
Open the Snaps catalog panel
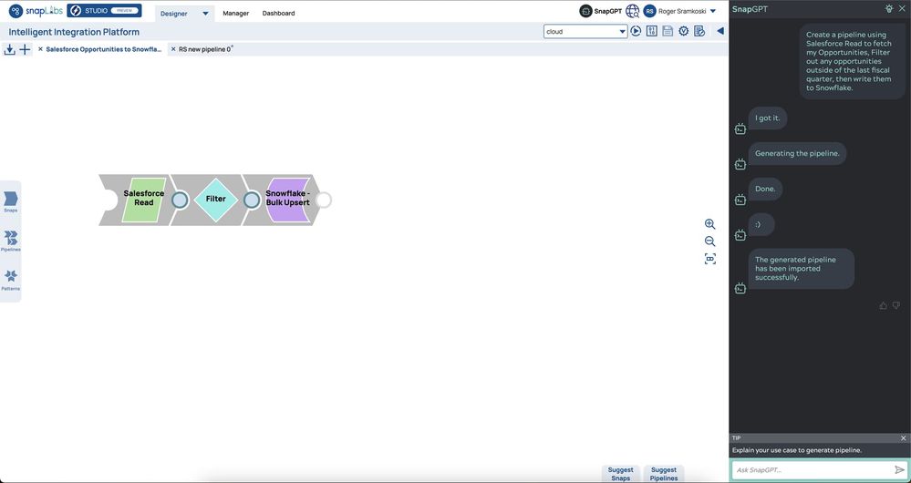[10, 201]
